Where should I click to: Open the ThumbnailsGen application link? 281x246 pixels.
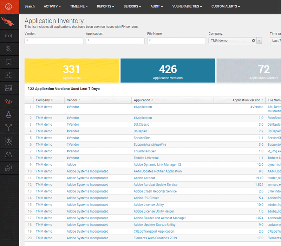[145, 151]
